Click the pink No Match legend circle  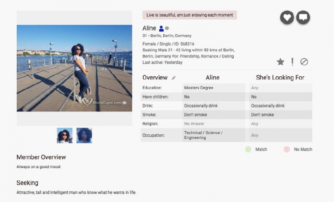point(287,149)
